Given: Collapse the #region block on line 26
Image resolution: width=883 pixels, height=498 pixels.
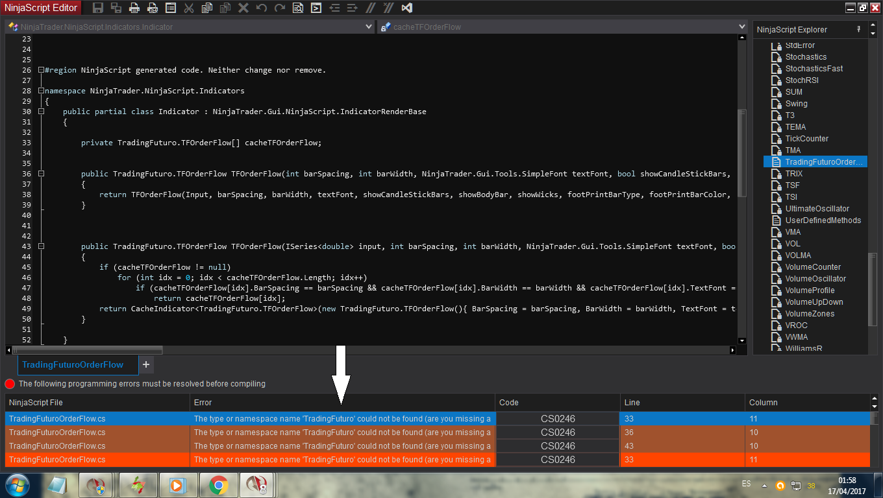Looking at the screenshot, I should point(41,70).
